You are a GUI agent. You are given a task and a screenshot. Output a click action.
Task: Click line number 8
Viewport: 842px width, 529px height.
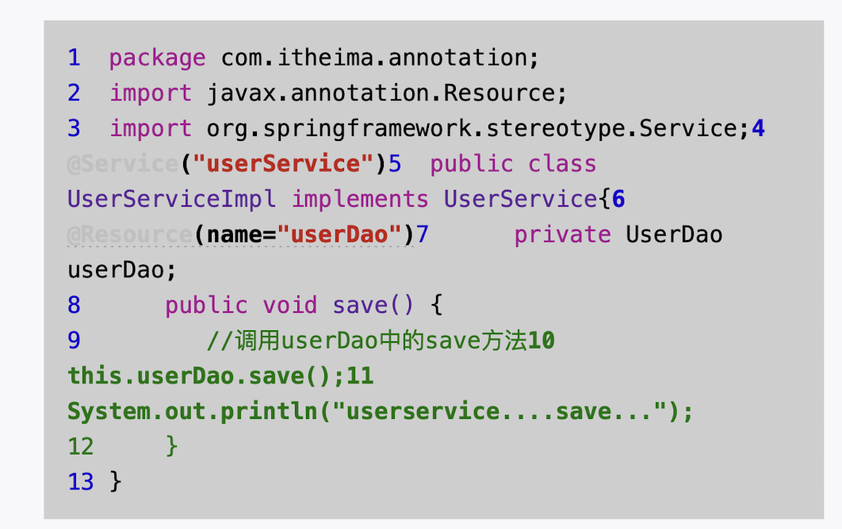pos(74,304)
